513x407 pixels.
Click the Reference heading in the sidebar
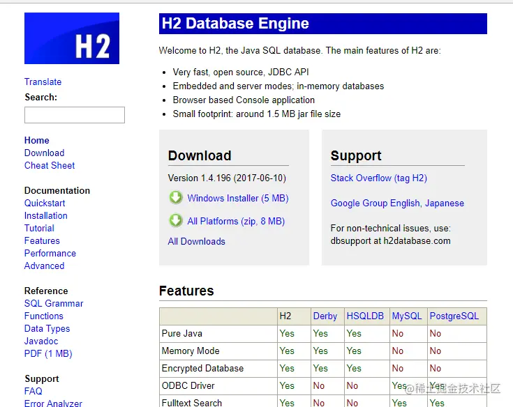click(x=46, y=291)
